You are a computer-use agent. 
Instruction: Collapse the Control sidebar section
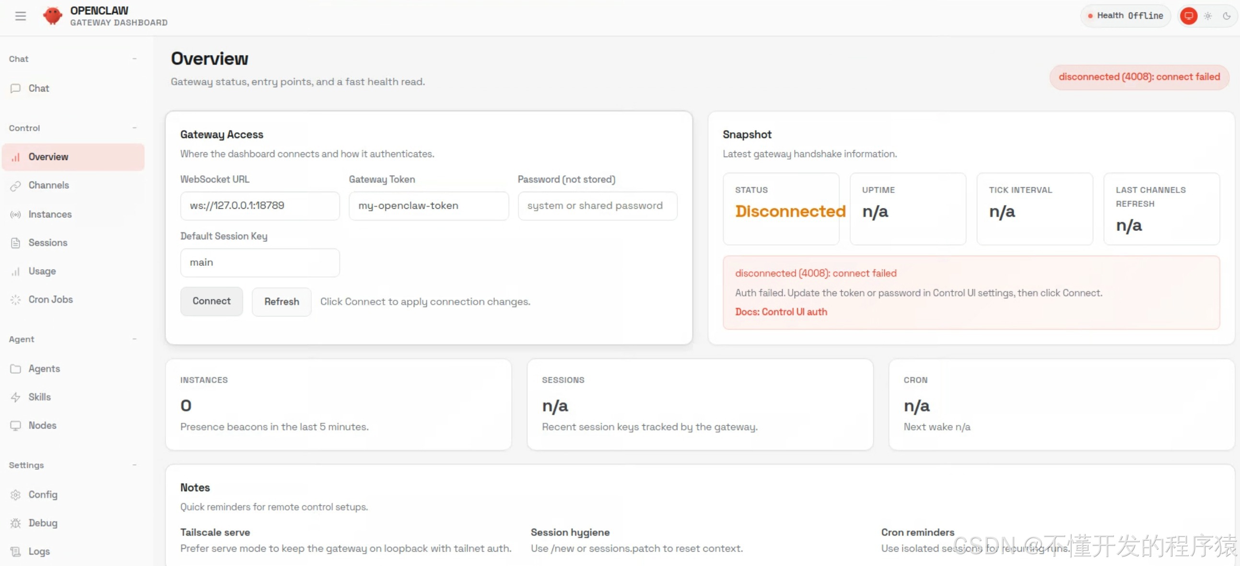coord(134,128)
